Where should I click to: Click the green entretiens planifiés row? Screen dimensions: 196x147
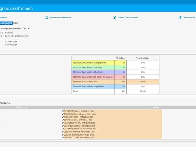coord(115,67)
